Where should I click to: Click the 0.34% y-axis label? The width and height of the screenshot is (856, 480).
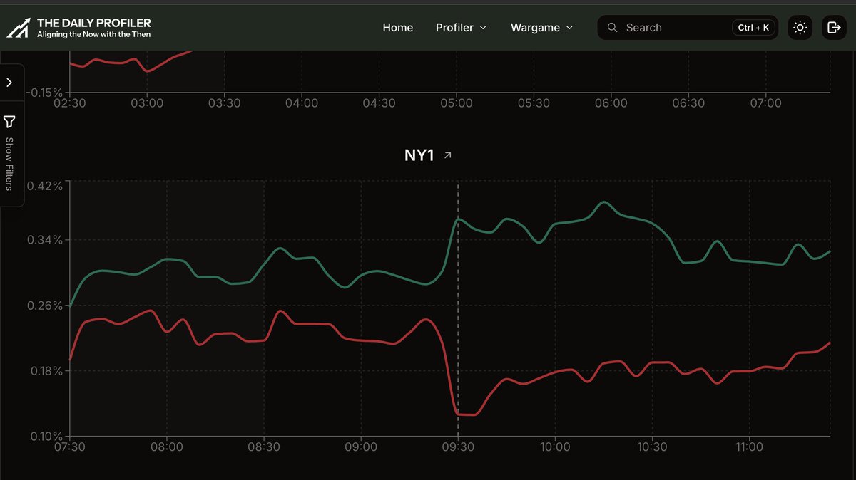tap(46, 240)
